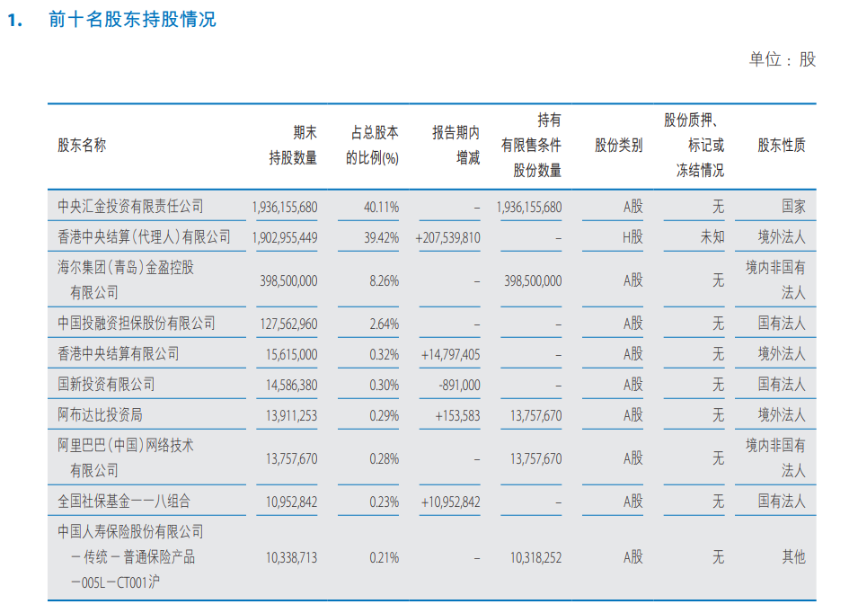
Task: Click the change value +153,583
Action: pos(457,415)
